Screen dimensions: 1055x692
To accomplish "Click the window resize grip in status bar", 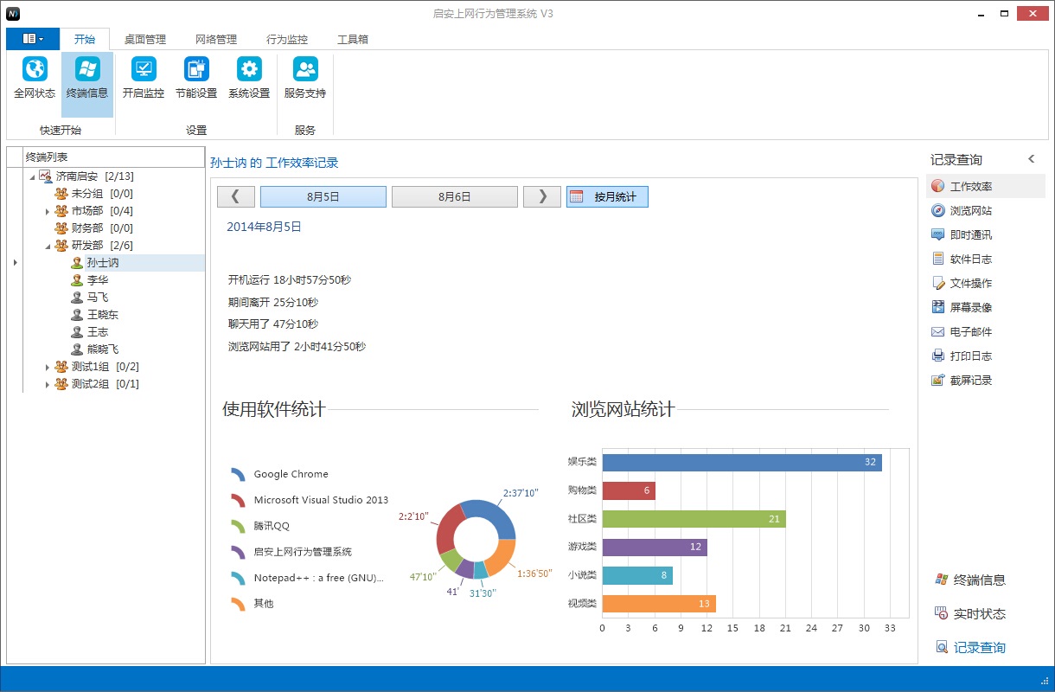I will 1045,681.
